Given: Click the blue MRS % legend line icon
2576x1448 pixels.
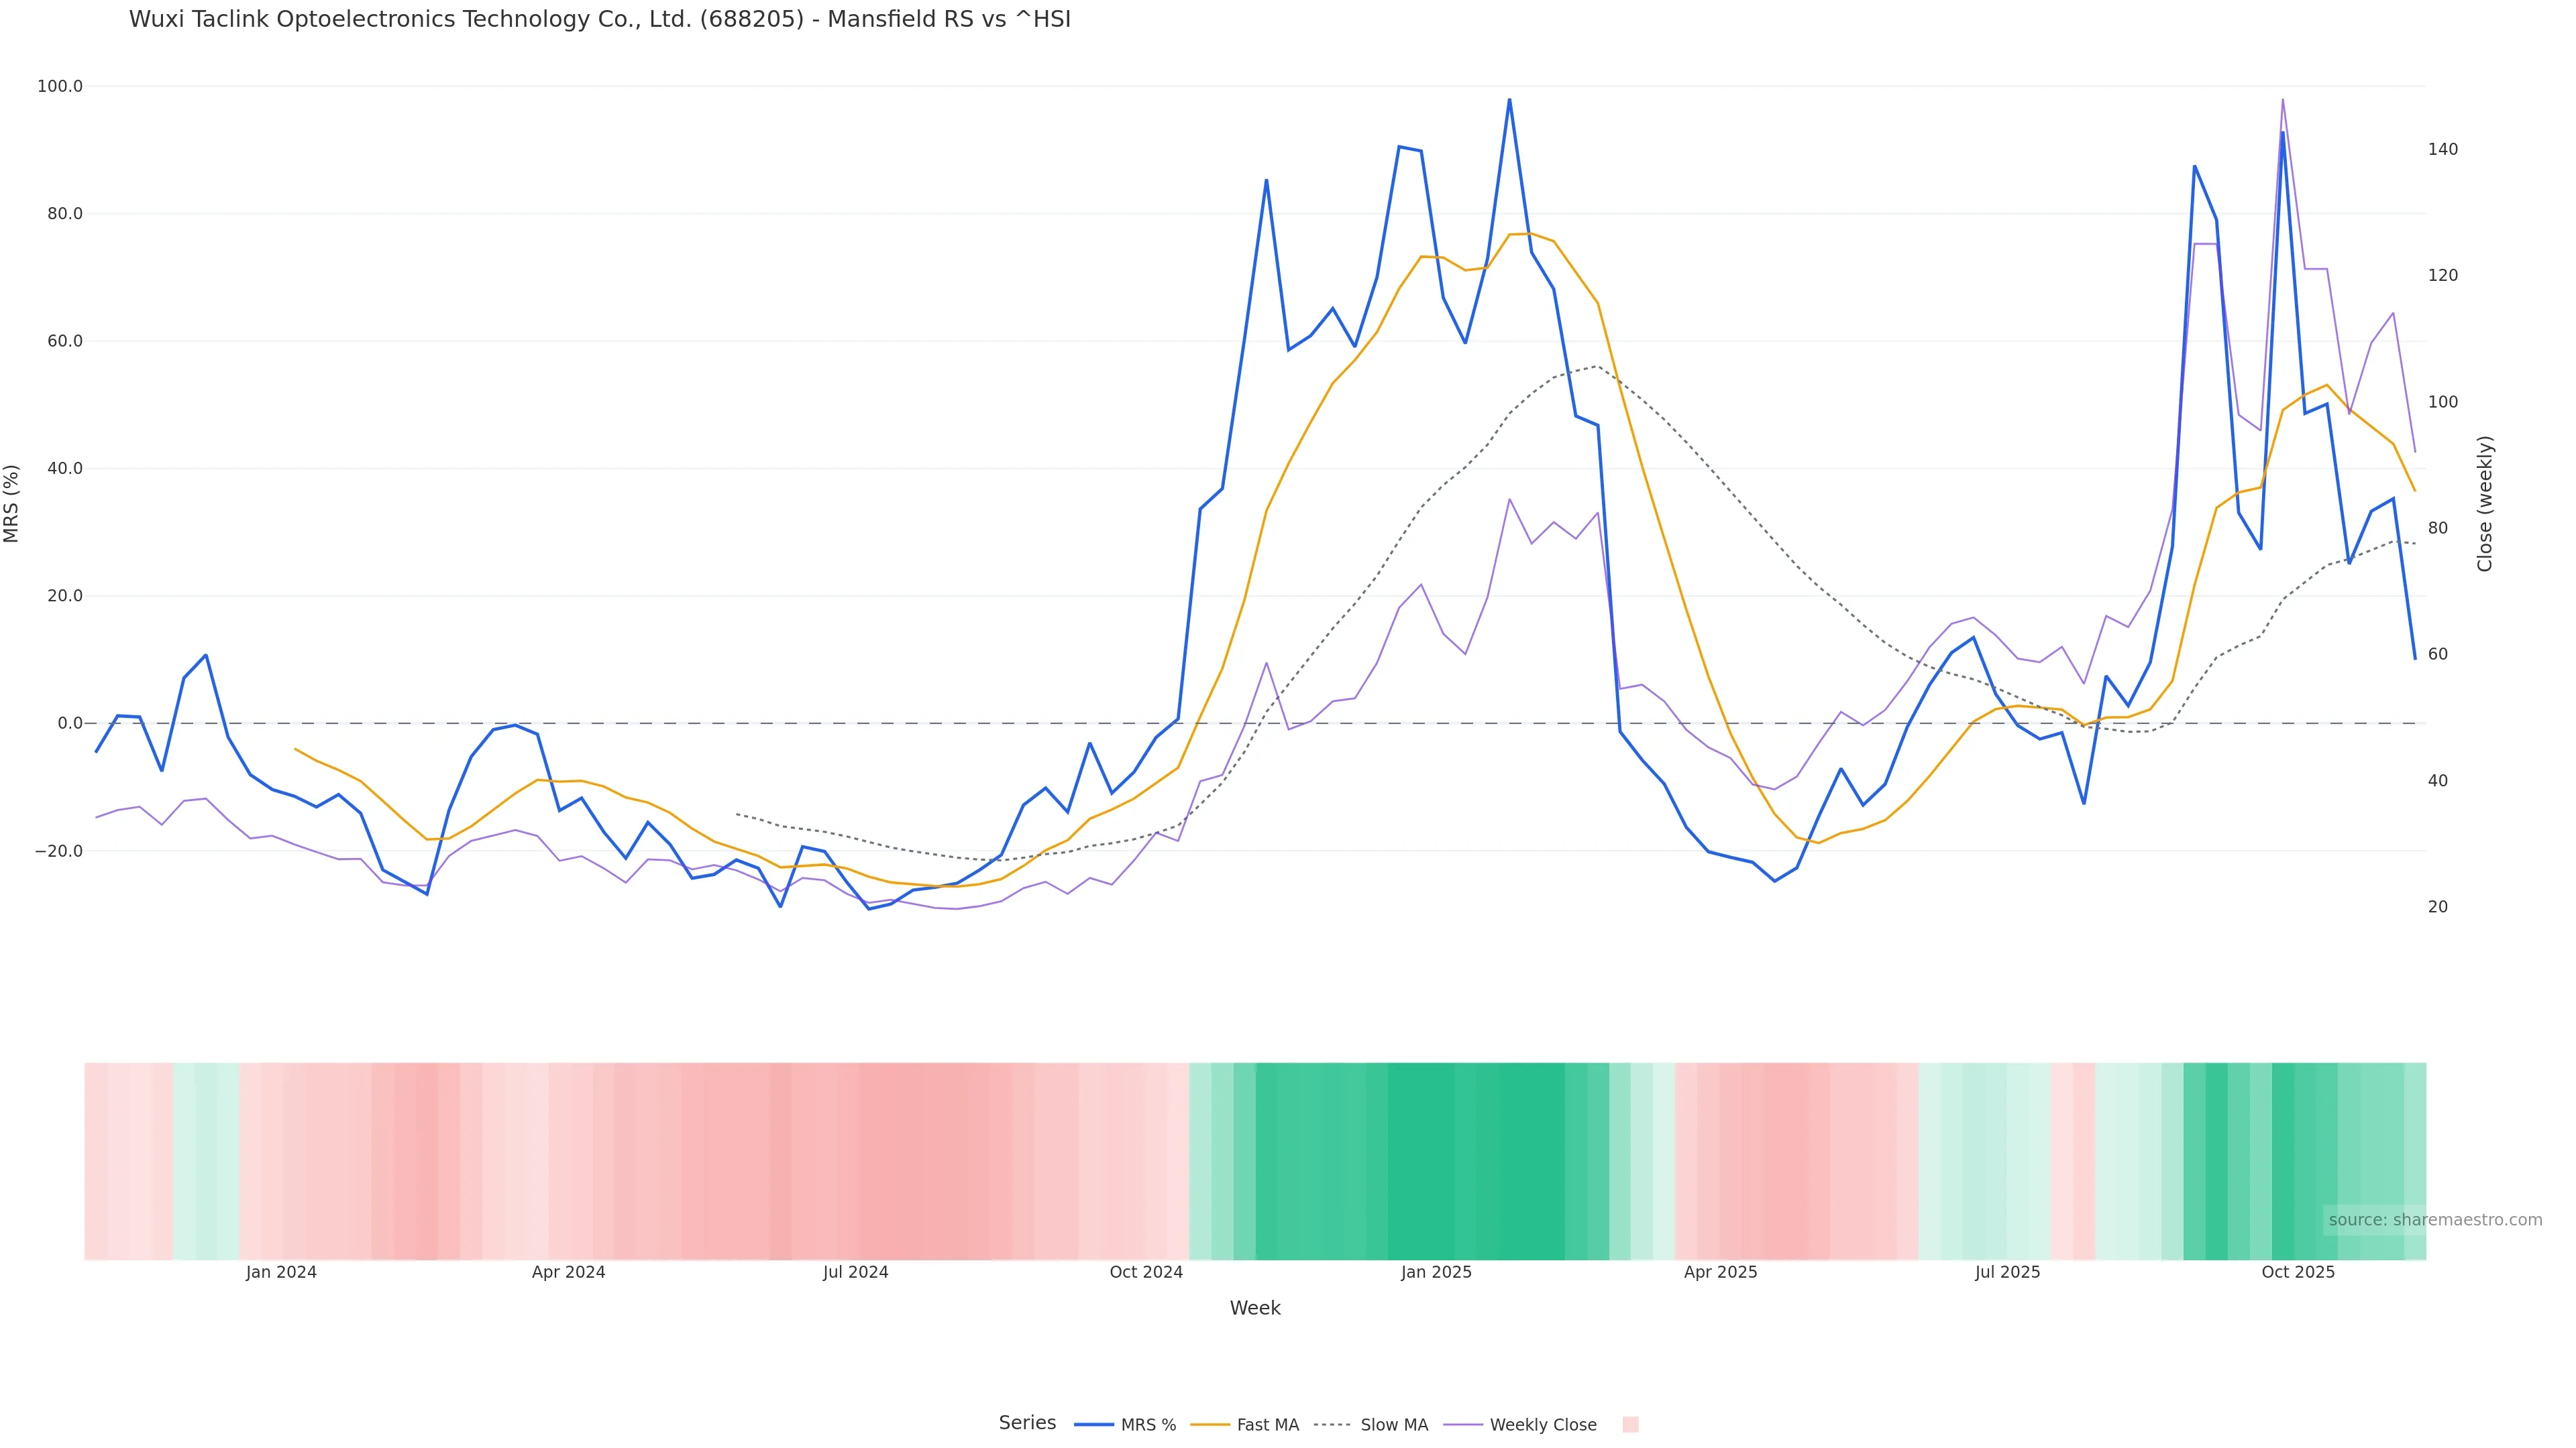Looking at the screenshot, I should tap(1093, 1425).
